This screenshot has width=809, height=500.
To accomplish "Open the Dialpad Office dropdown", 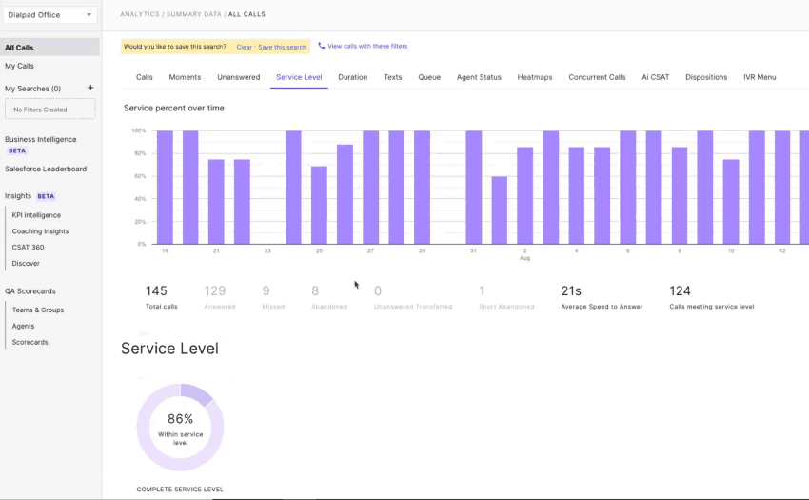I will 50,15.
